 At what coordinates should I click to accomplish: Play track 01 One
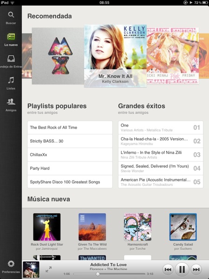click(x=161, y=127)
